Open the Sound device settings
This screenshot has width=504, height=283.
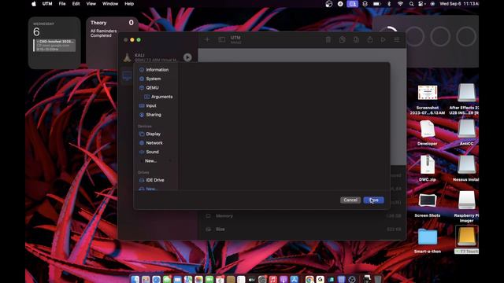tap(149, 152)
